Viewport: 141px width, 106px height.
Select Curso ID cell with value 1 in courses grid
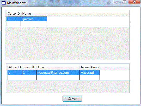pyautogui.click(x=14, y=19)
